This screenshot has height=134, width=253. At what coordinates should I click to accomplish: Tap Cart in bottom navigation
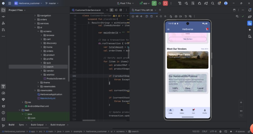(193, 111)
